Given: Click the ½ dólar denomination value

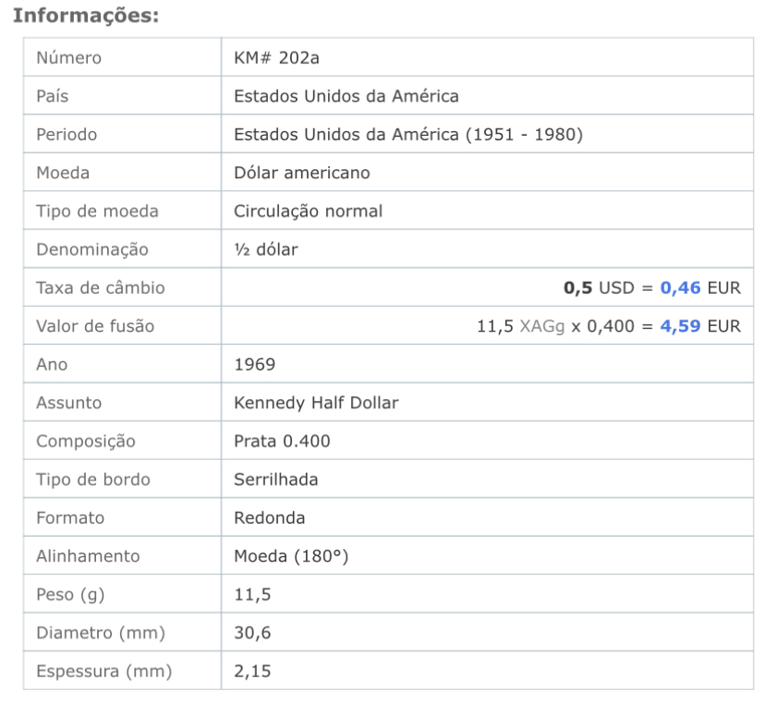Looking at the screenshot, I should pyautogui.click(x=266, y=249).
